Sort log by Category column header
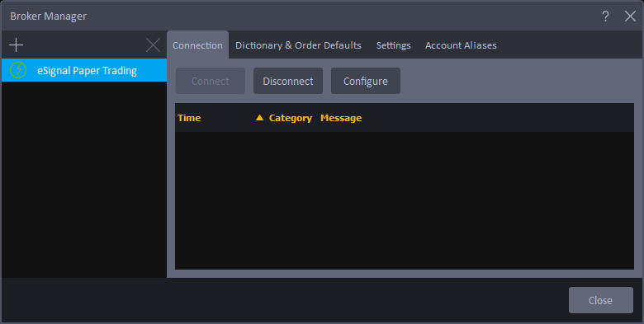Image resolution: width=644 pixels, height=324 pixels. 291,118
